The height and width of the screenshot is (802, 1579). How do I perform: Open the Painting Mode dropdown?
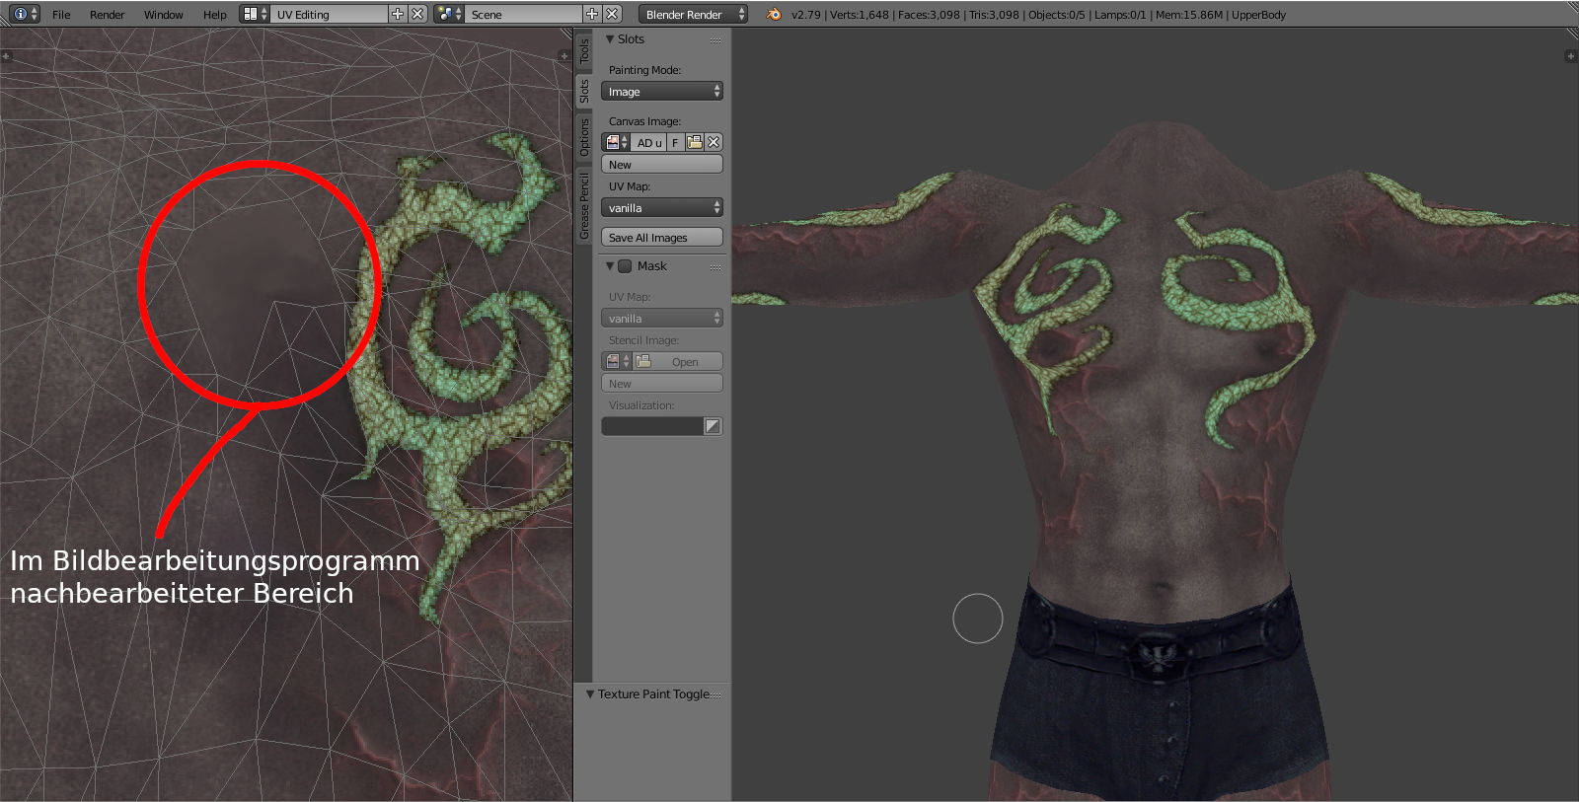661,92
